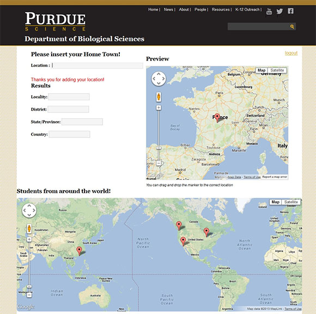Open the Home menu item
This screenshot has height=314, width=316.
[153, 9]
